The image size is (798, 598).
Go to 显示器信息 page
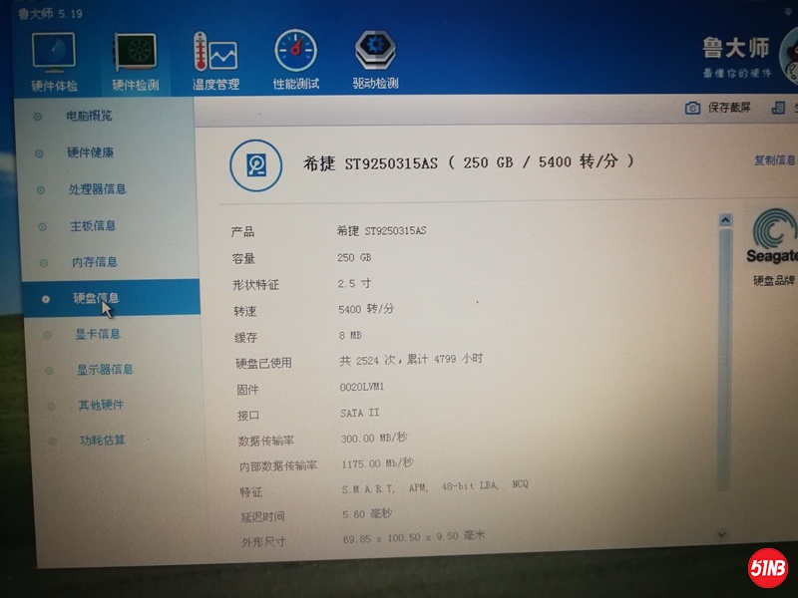pyautogui.click(x=105, y=370)
